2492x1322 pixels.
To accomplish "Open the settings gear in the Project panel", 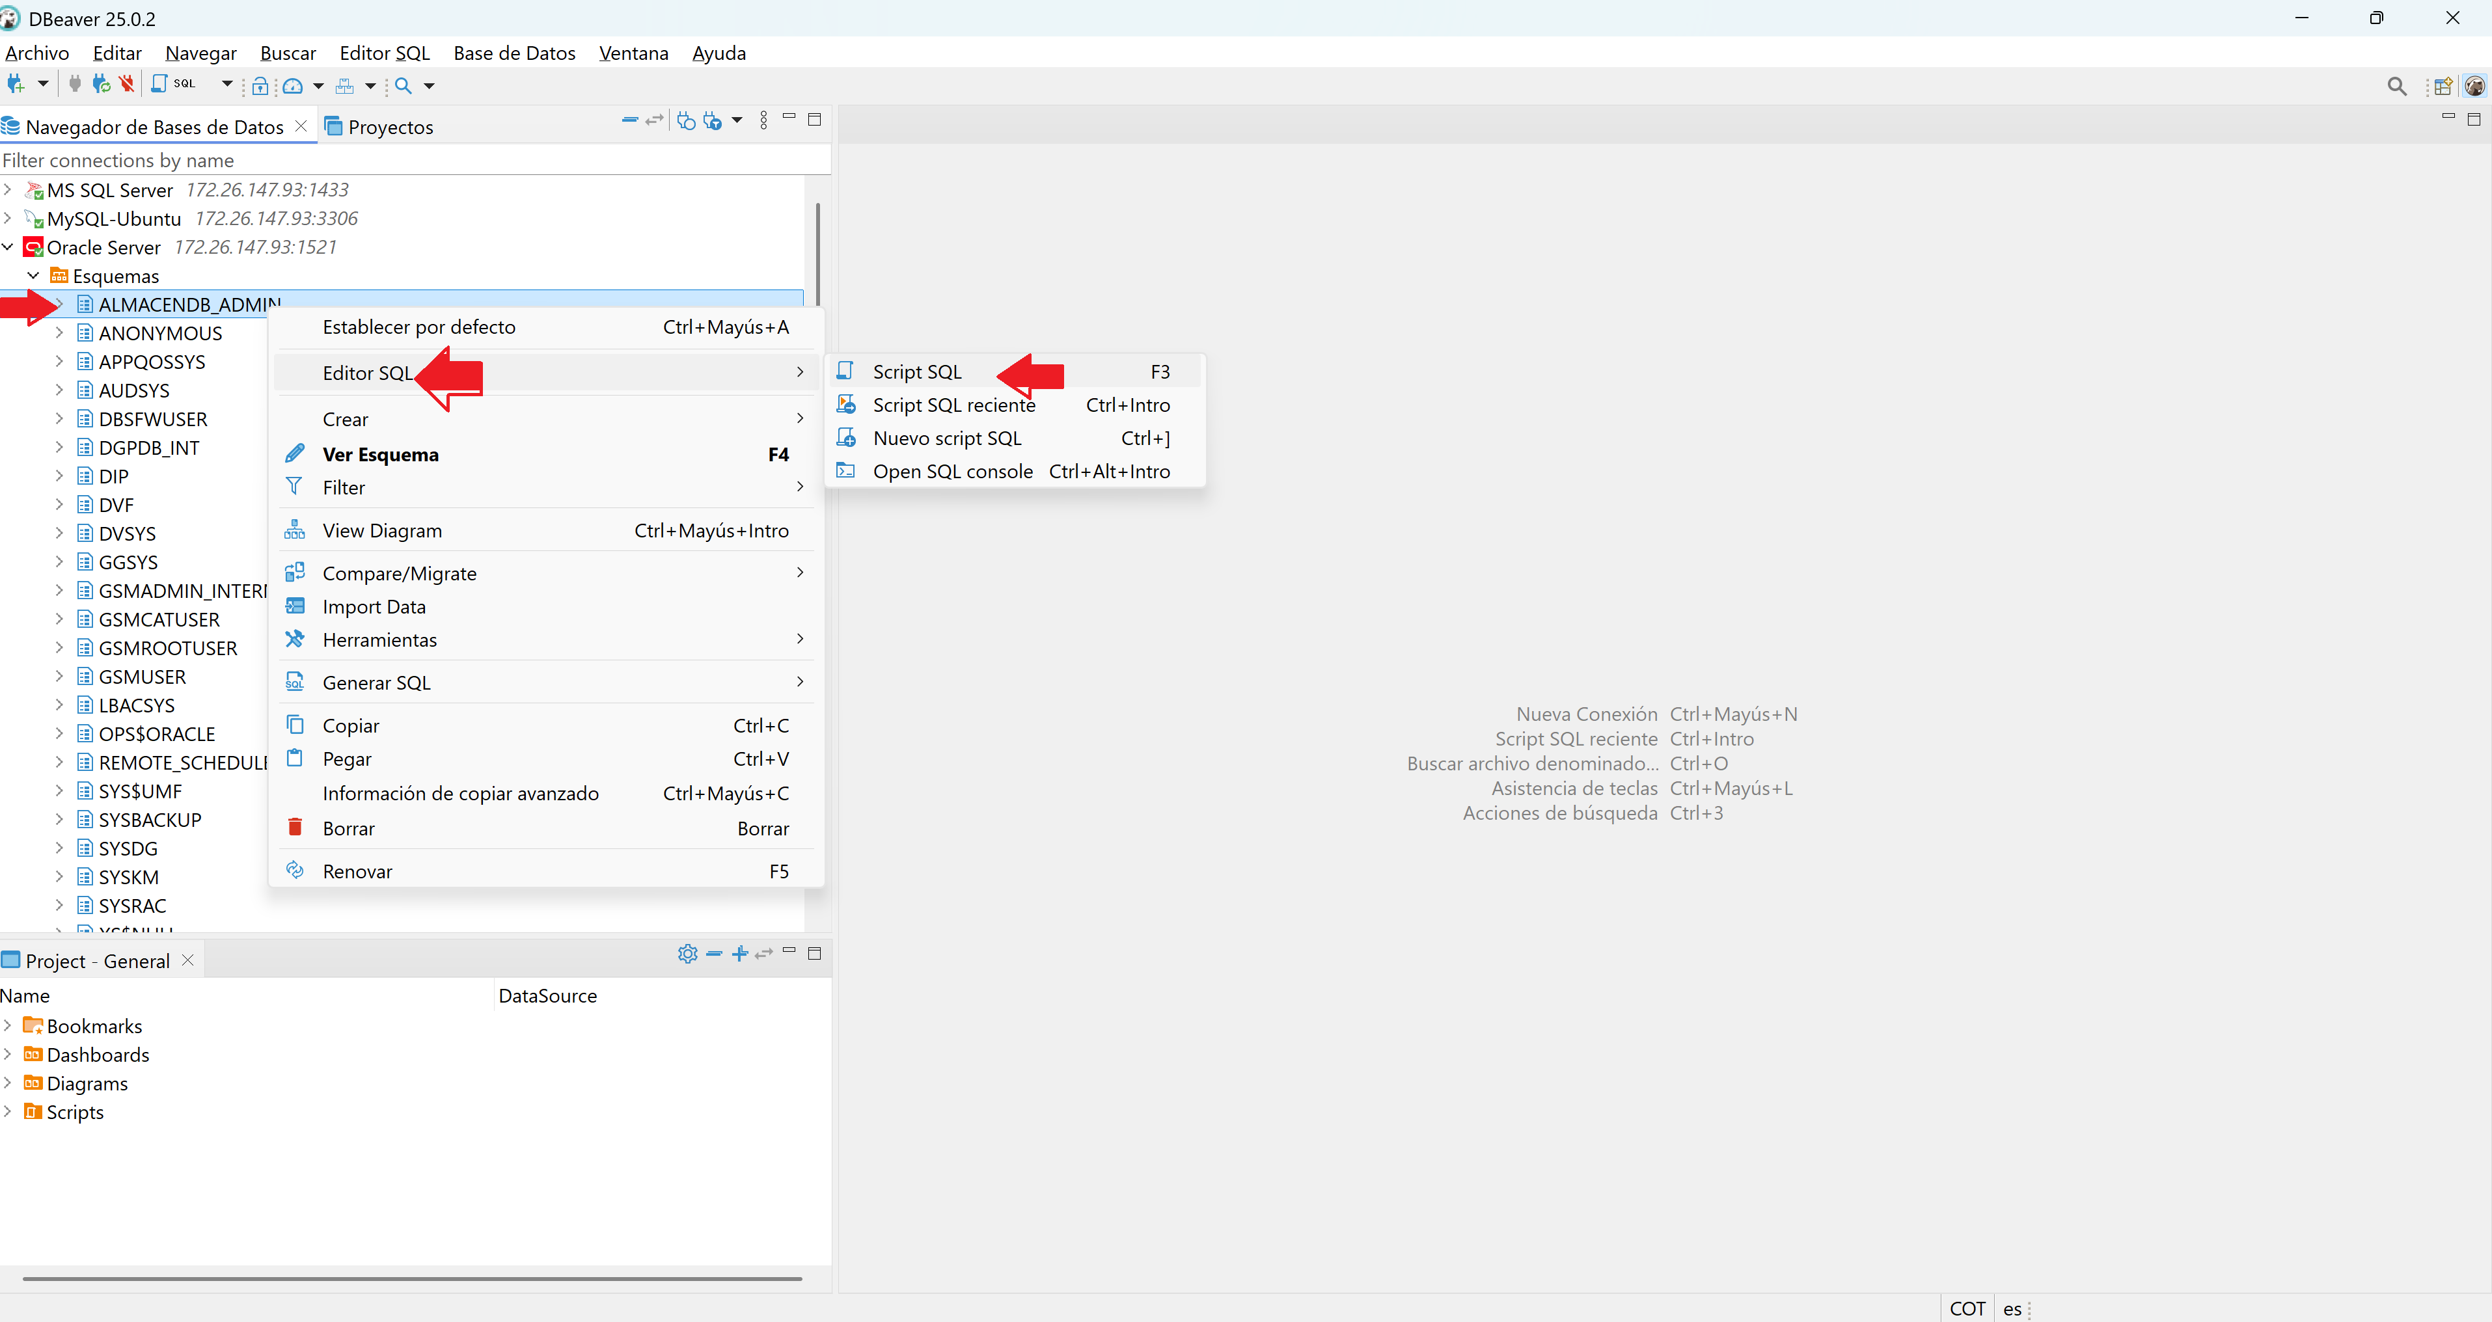I will [688, 954].
